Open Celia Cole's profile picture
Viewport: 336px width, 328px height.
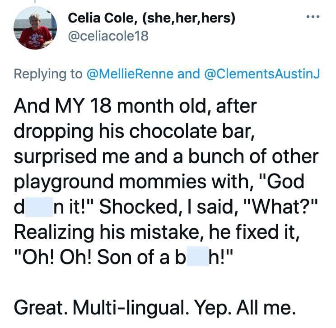[x=35, y=28]
